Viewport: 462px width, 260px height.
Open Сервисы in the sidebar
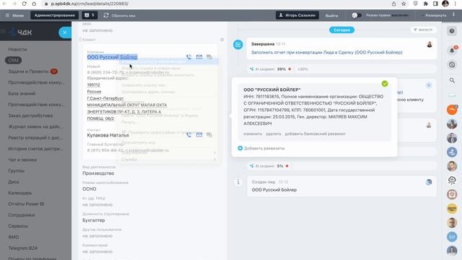coord(18,226)
